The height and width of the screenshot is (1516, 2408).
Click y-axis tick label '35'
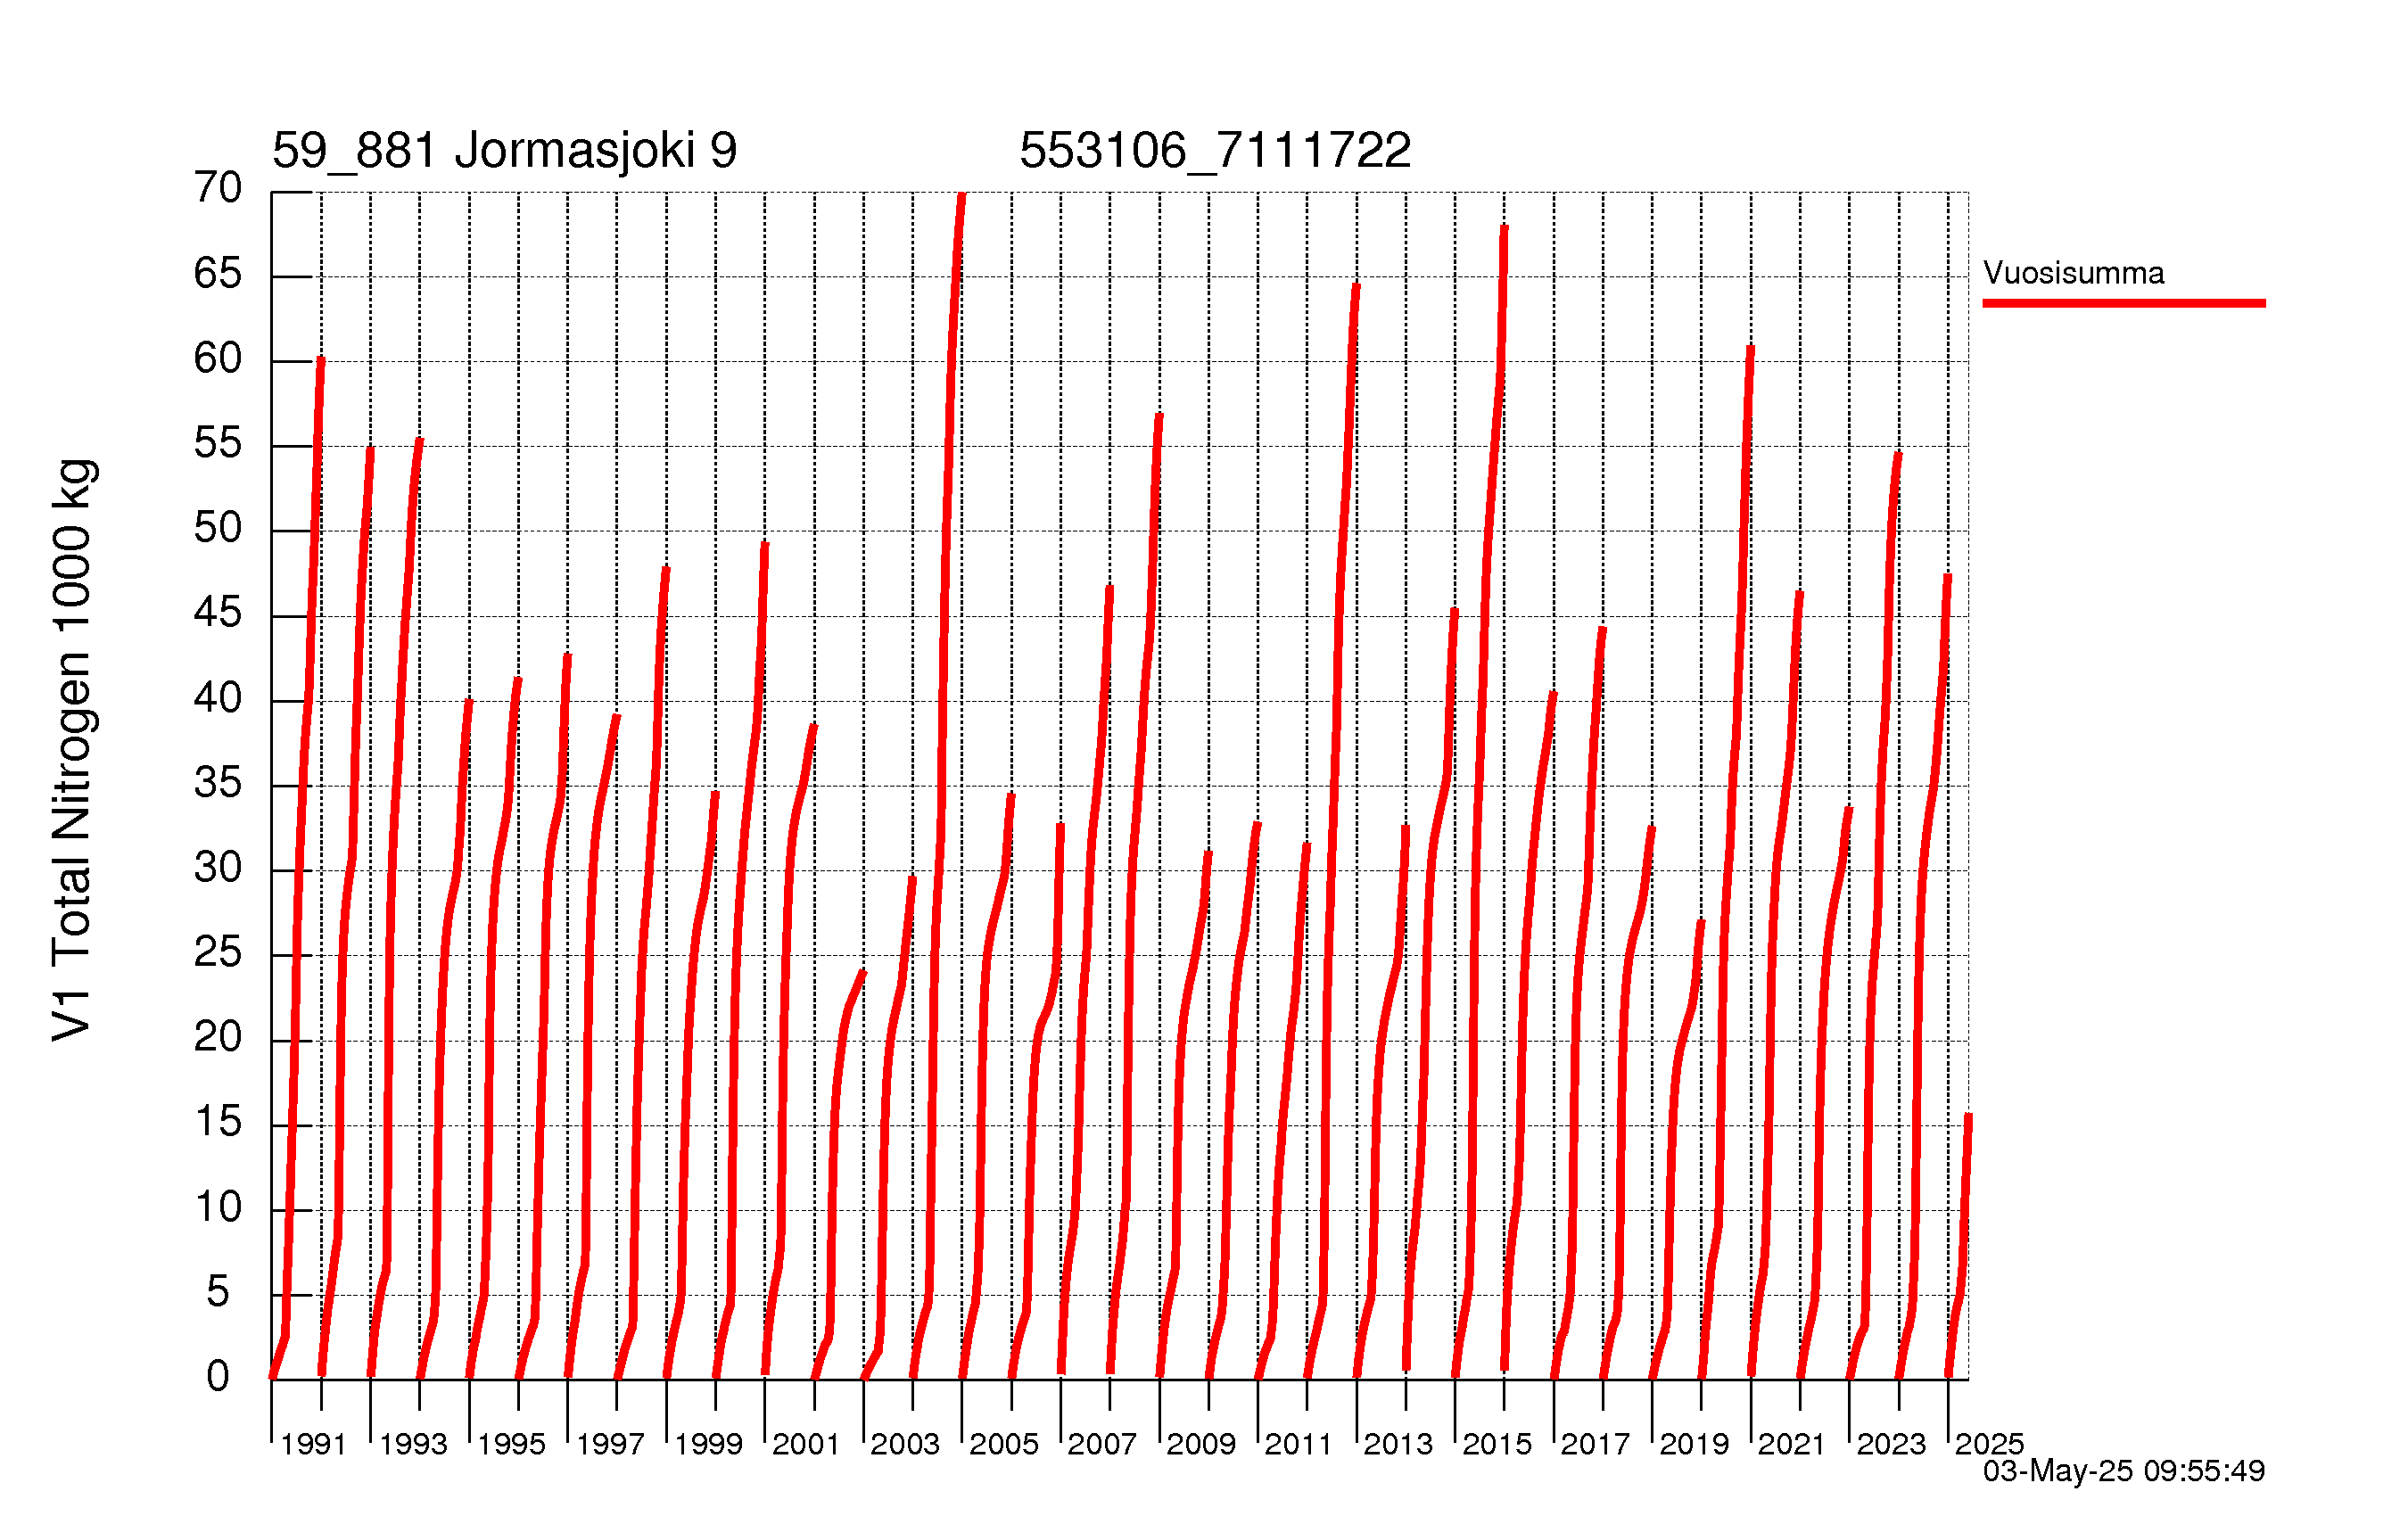pyautogui.click(x=218, y=783)
